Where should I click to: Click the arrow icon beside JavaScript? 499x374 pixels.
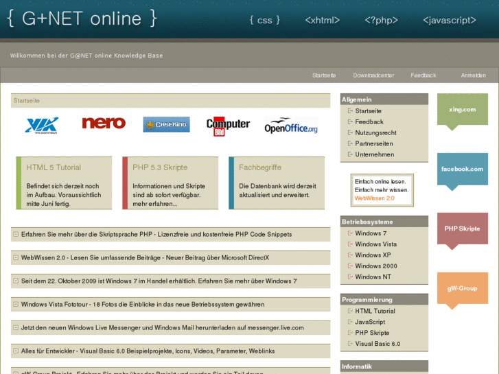(350, 322)
